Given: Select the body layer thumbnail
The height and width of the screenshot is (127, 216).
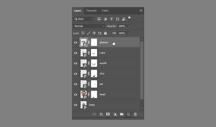Looking at the screenshot, I should [84, 105].
